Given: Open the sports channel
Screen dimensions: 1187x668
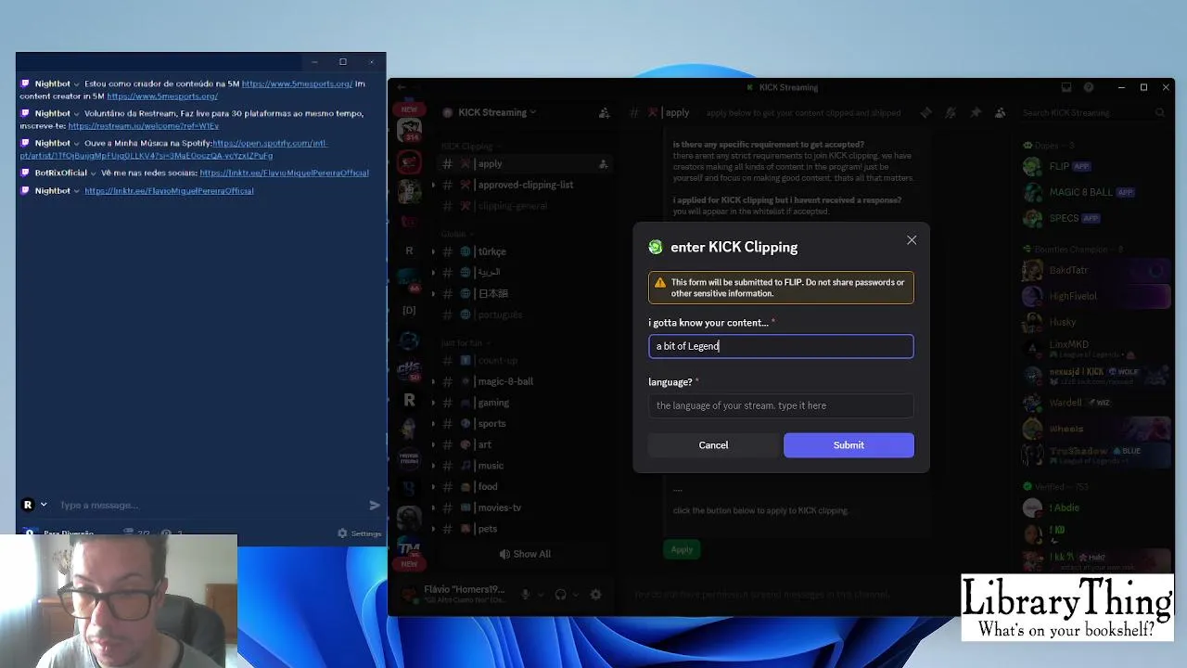Looking at the screenshot, I should [491, 423].
